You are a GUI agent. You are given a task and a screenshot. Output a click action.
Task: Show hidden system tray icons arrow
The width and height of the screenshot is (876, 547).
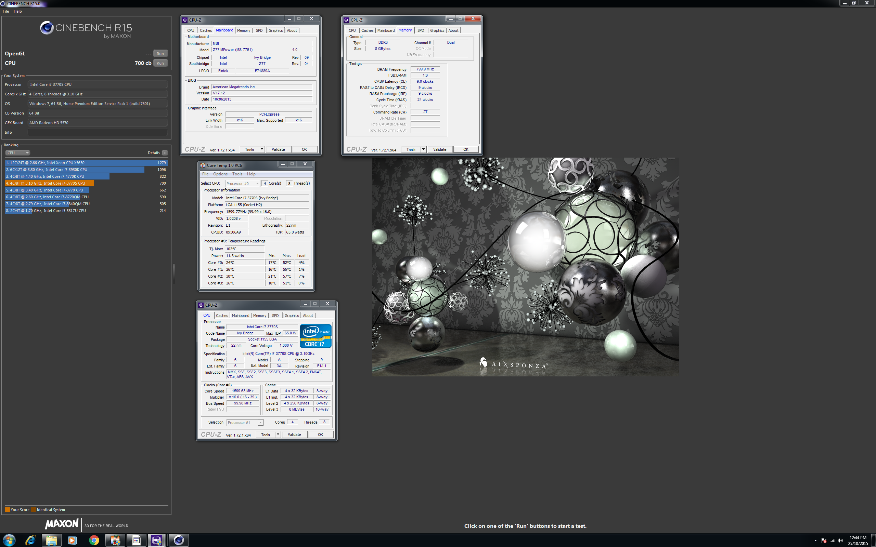815,541
